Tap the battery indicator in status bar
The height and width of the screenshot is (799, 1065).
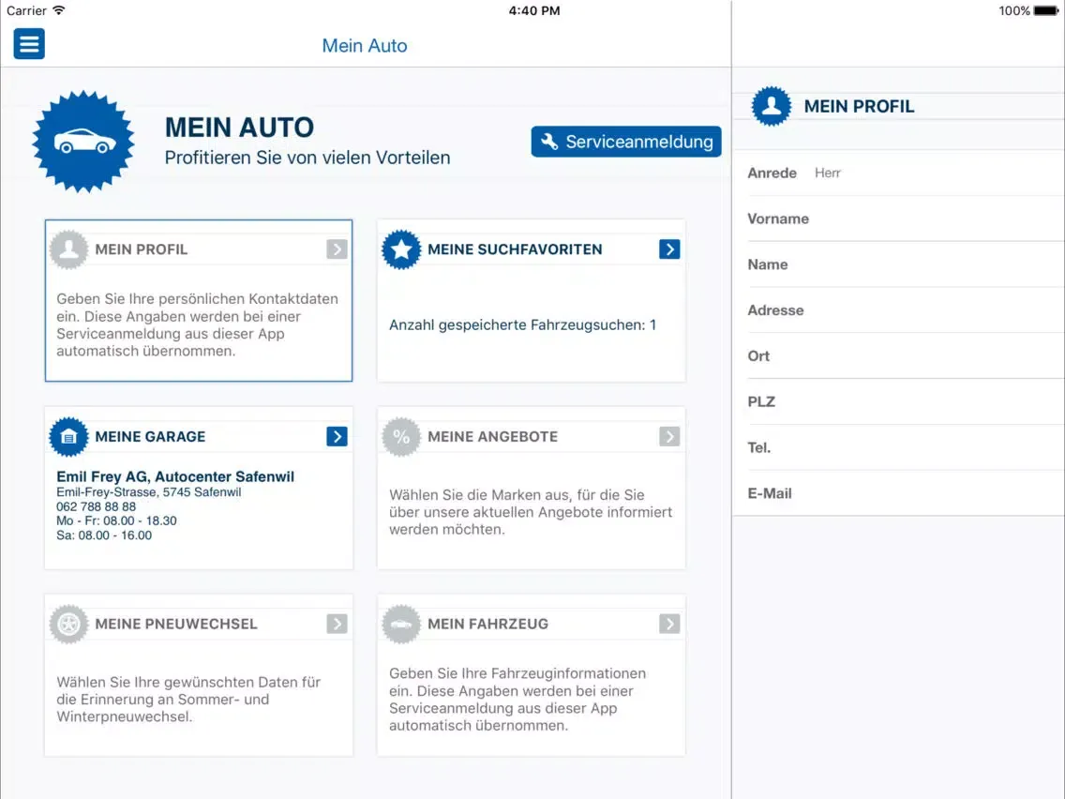[1046, 10]
